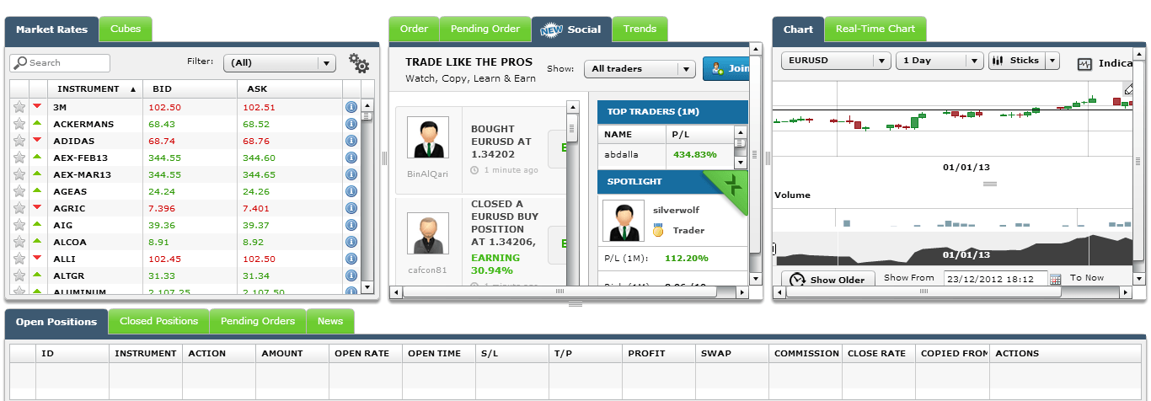Screen dimensions: 1151x401
Task: Sort by ASK column header
Action: [x=290, y=88]
